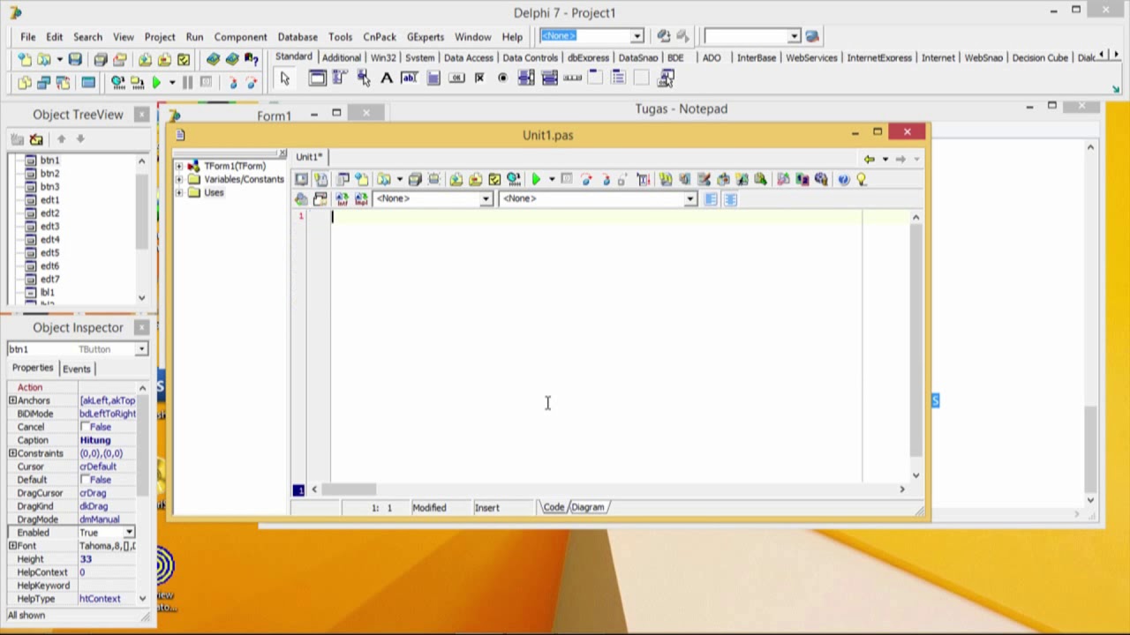
Task: Select btn2 in the Object TreeView
Action: pyautogui.click(x=49, y=173)
